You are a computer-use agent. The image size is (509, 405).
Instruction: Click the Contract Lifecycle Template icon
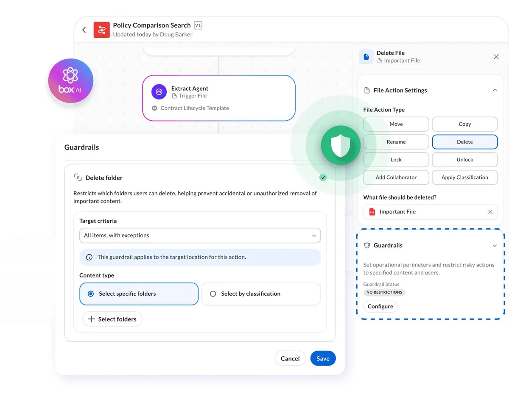tap(154, 108)
